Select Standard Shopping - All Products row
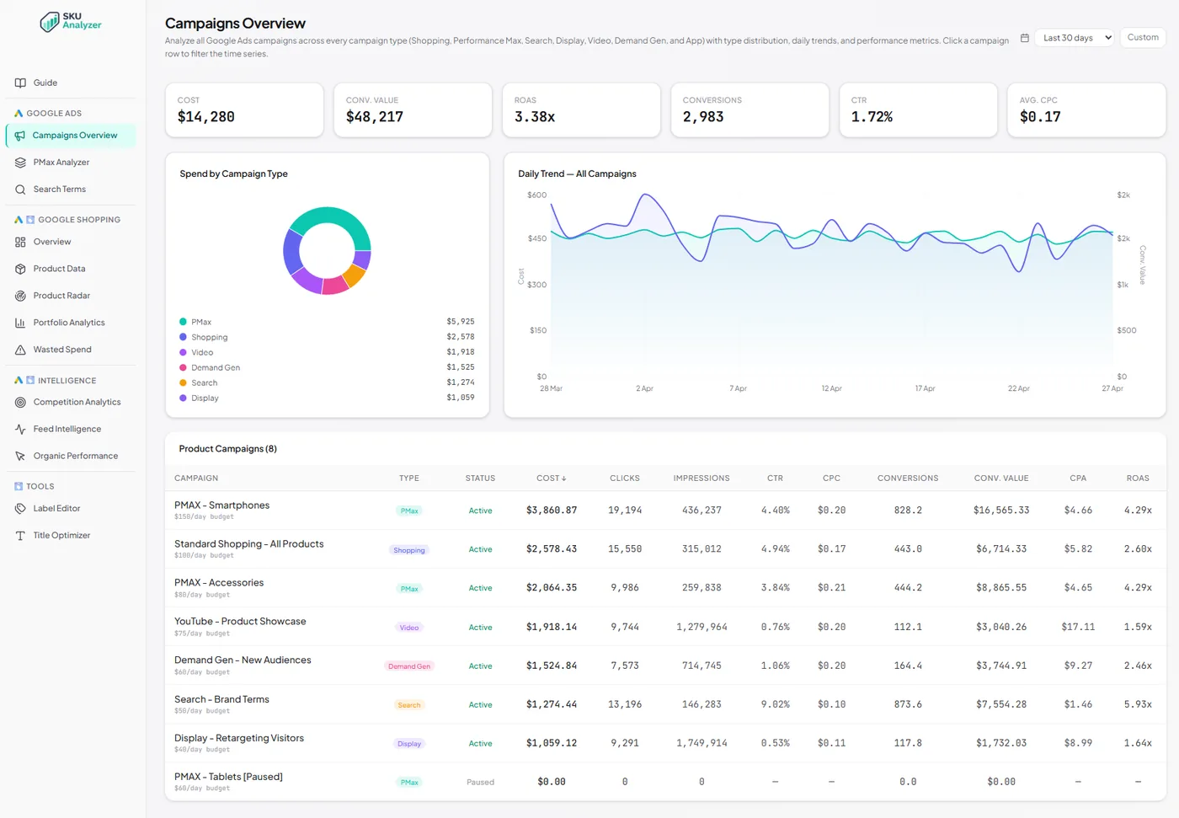This screenshot has width=1179, height=818. [x=665, y=549]
